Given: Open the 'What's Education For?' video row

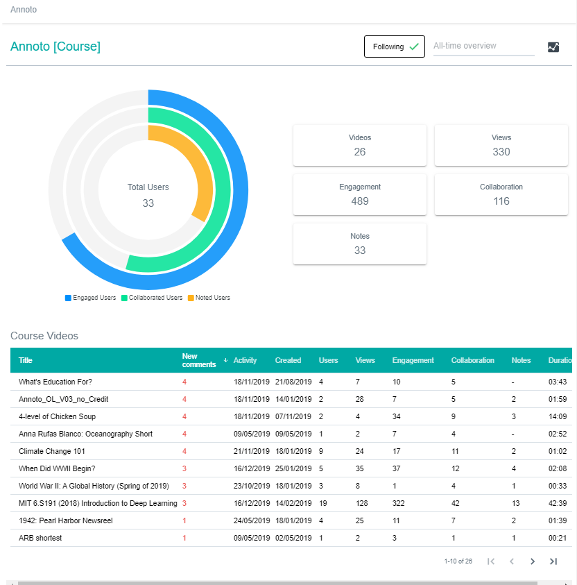Looking at the screenshot, I should pos(291,382).
